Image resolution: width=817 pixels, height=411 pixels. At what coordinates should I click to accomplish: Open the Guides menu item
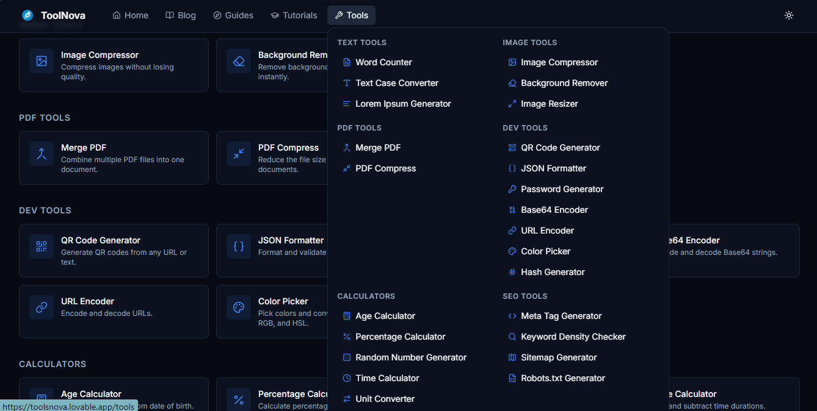point(233,15)
